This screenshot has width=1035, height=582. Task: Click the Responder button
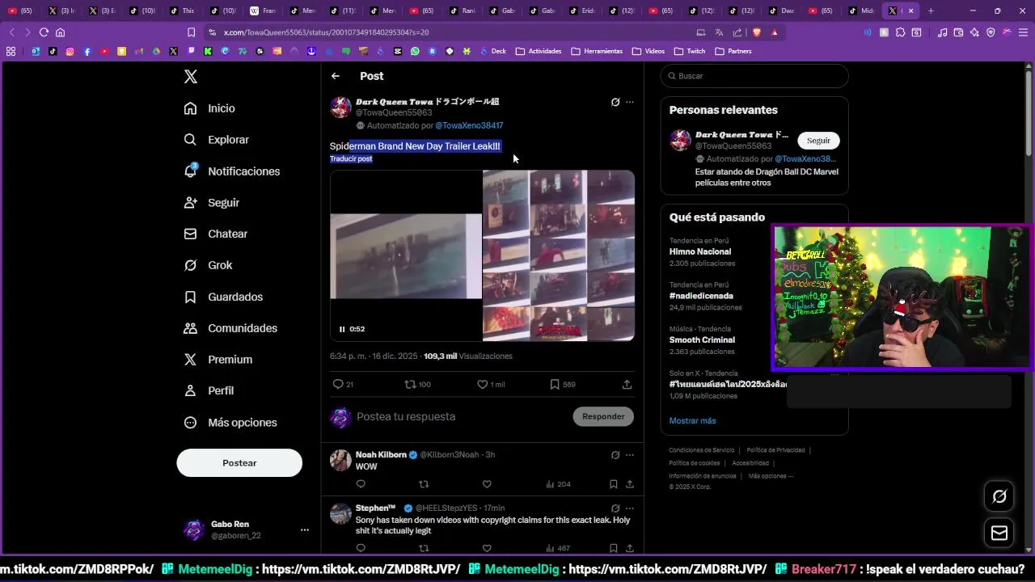(x=603, y=417)
